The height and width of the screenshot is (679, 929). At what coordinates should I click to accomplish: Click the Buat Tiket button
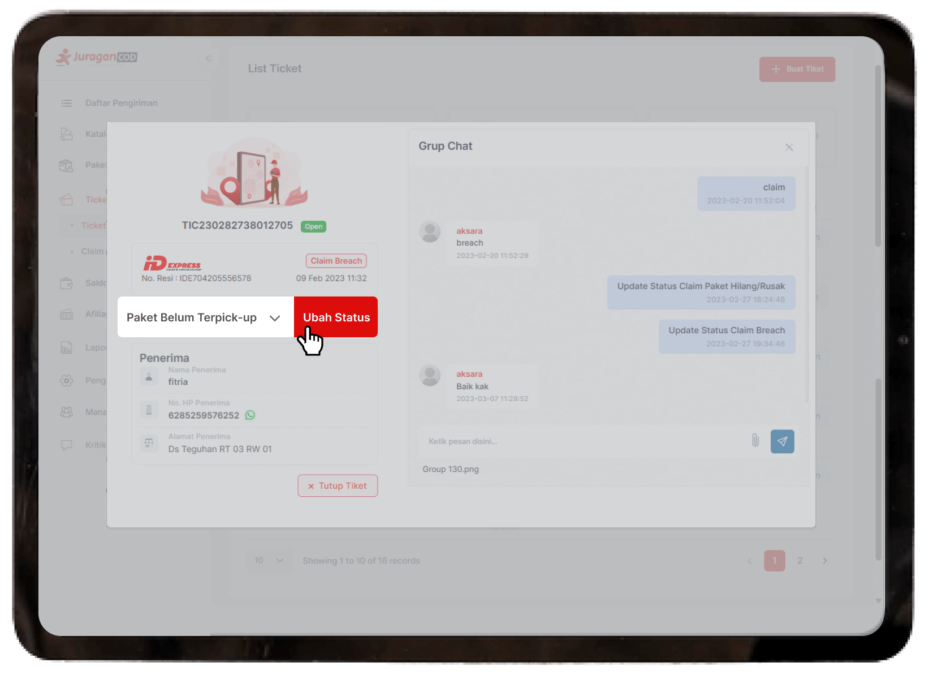(797, 69)
